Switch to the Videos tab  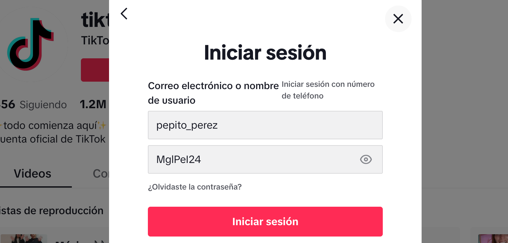click(33, 174)
